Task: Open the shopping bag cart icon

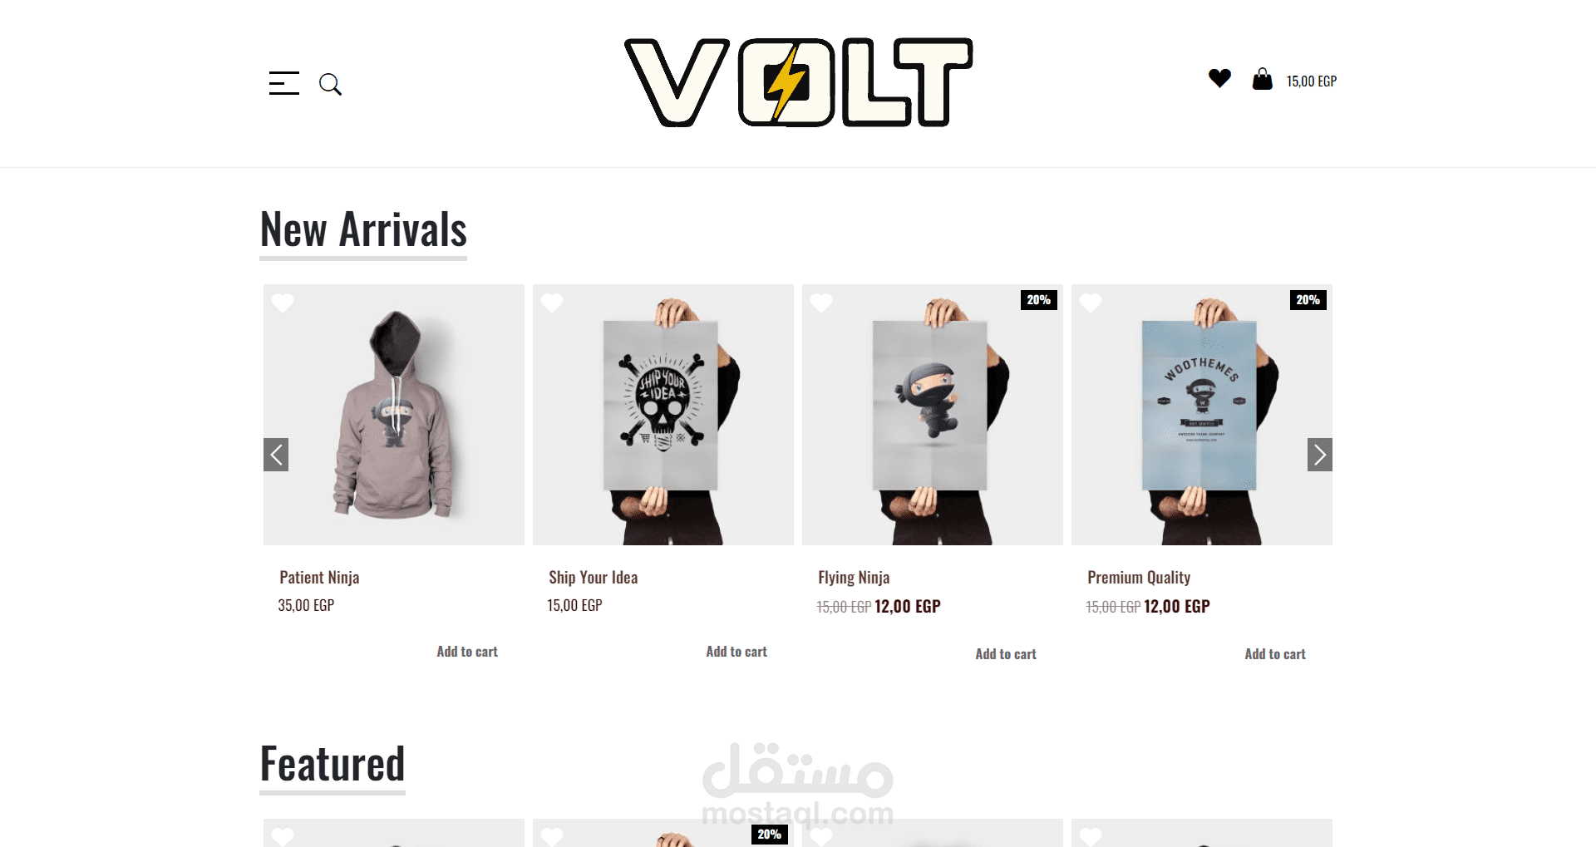Action: pyautogui.click(x=1262, y=79)
